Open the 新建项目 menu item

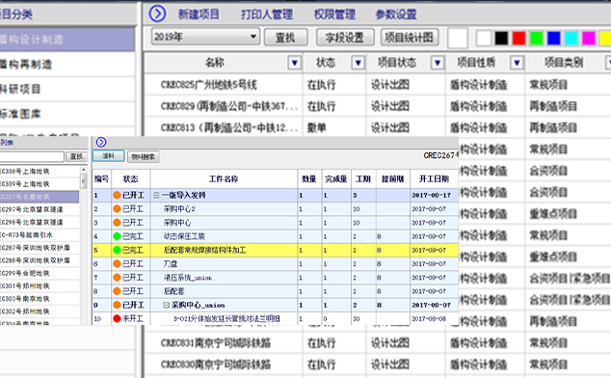tap(199, 14)
